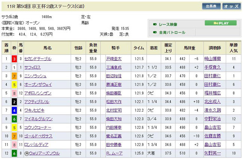This screenshot has width=243, height=159.
Task: Click the 全周パトロール label
Action: coord(172,32)
